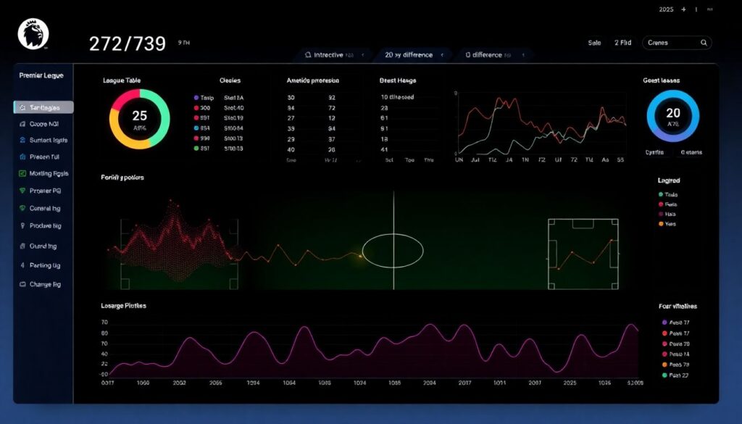This screenshot has width=742, height=424.
Task: Click the Prodare Big pin icon
Action: coord(22,226)
